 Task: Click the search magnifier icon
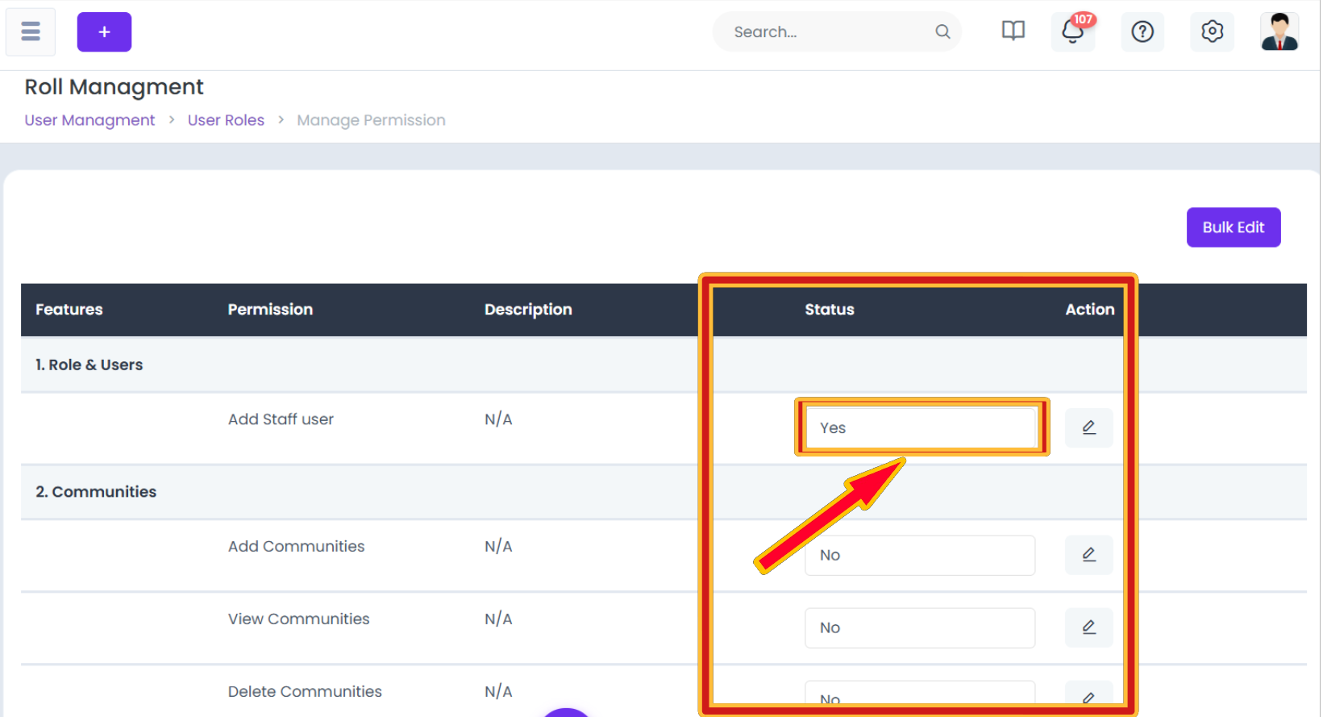(x=942, y=31)
